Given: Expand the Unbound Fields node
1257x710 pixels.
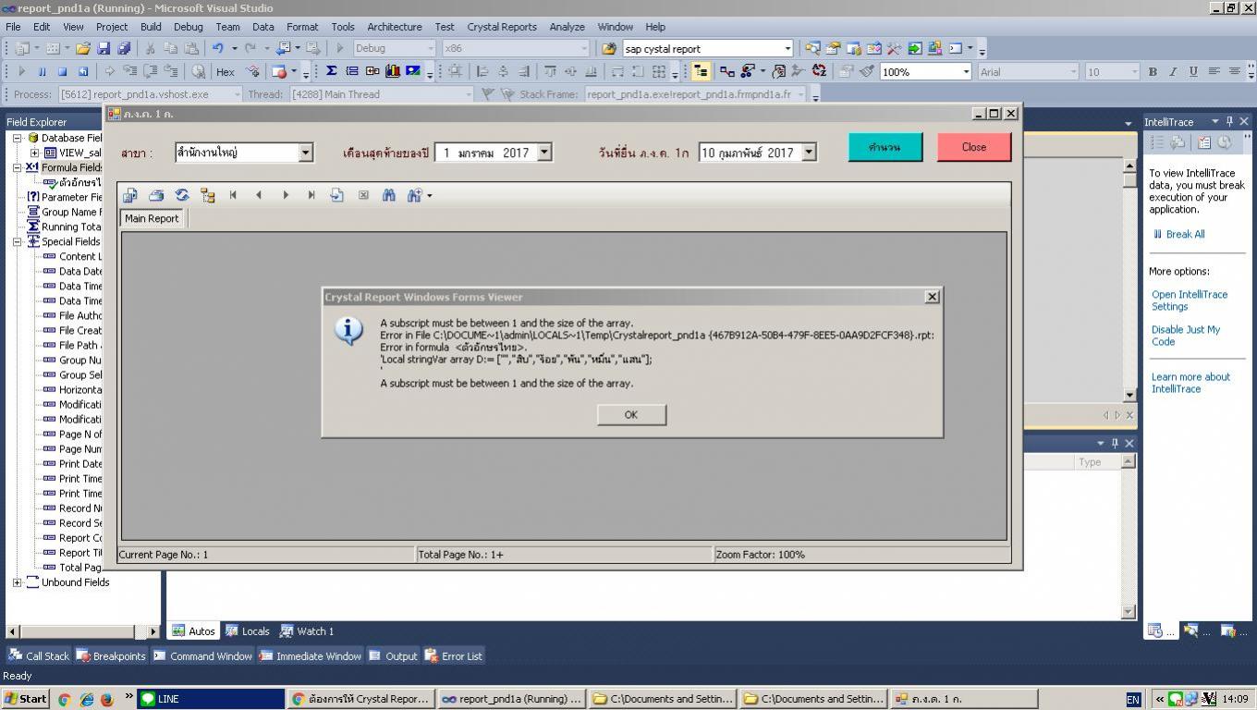Looking at the screenshot, I should [x=18, y=582].
